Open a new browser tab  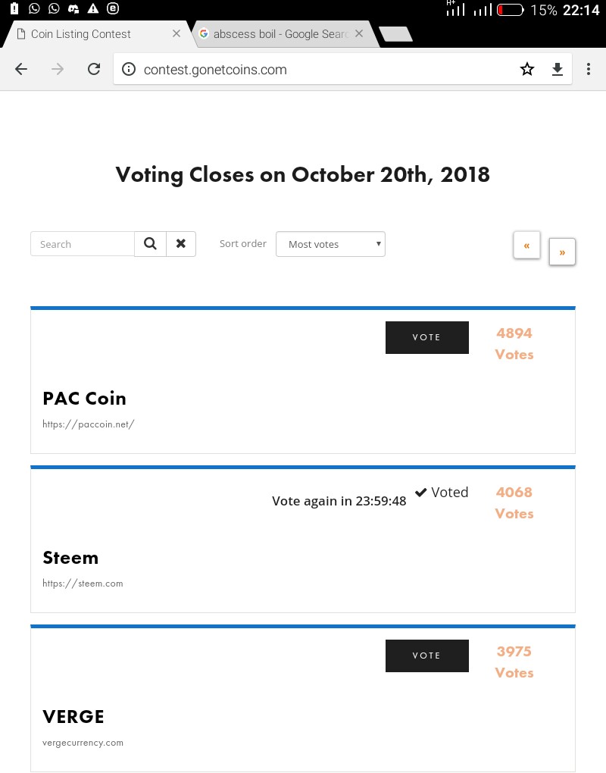[395, 34]
